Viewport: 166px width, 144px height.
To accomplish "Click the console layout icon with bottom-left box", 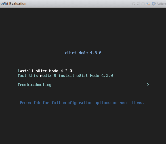I will click(138, 4).
